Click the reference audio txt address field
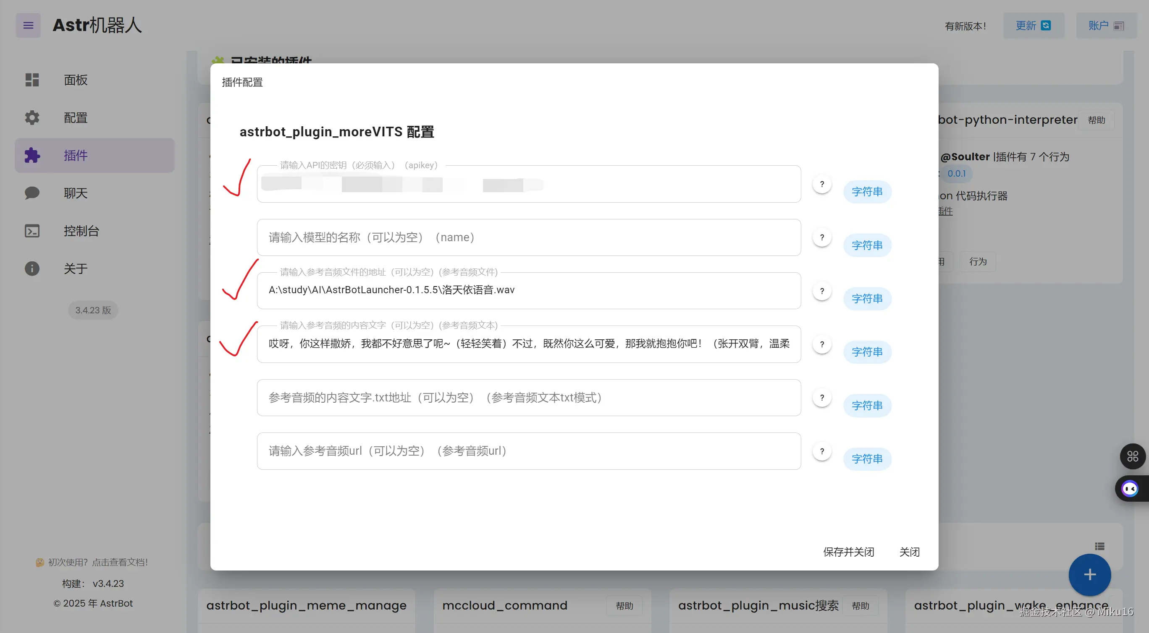1149x633 pixels. [528, 398]
